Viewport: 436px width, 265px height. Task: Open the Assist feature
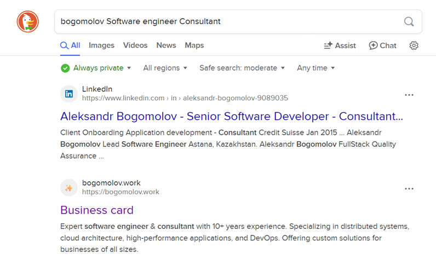[340, 45]
